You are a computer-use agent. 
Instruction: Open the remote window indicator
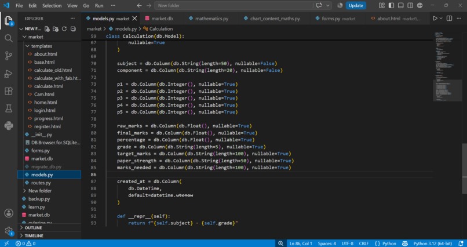[x=6, y=244]
